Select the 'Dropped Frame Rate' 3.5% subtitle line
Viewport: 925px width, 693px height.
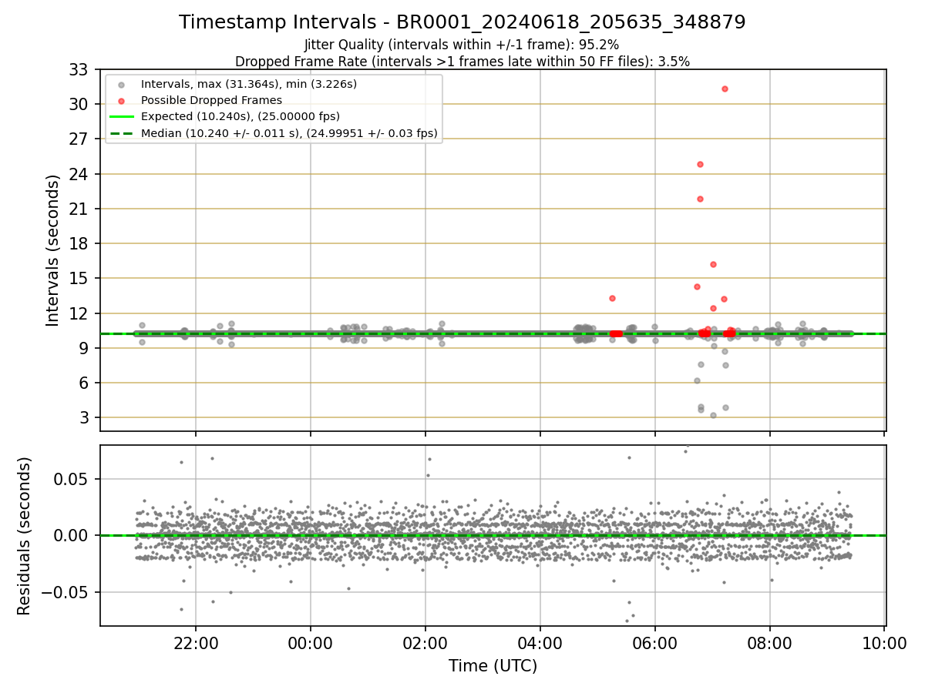tap(462, 61)
